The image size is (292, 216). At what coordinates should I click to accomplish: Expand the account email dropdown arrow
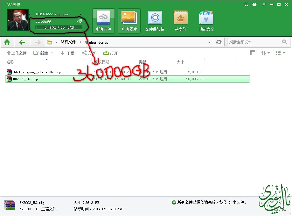(80, 14)
